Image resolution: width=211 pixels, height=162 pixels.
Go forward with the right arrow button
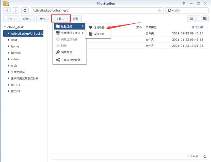coord(15,11)
